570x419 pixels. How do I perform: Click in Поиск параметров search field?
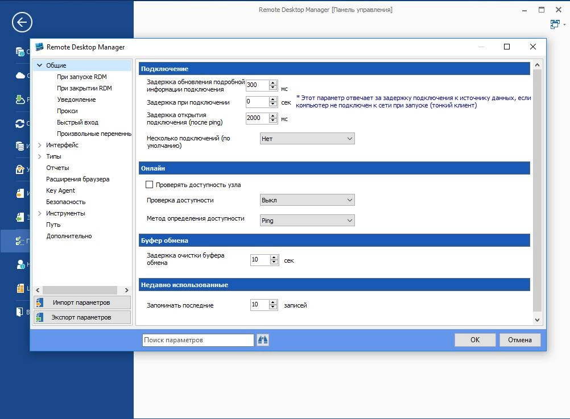(198, 340)
